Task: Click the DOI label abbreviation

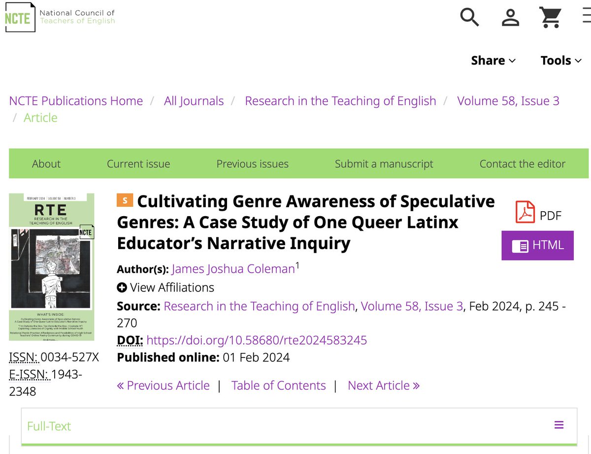Action: (x=130, y=340)
